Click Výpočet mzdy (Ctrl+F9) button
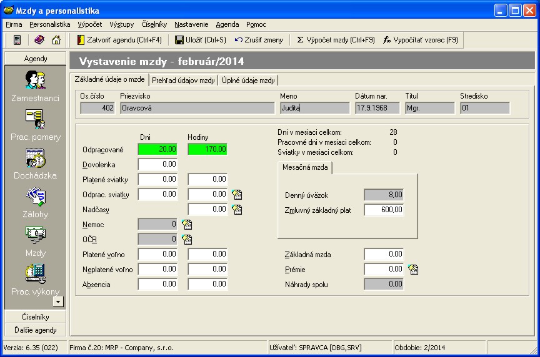 click(x=336, y=40)
